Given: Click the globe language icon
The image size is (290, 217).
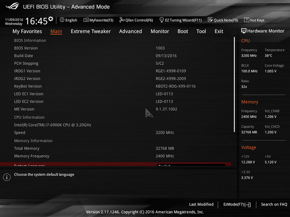Looking at the screenshot, I should [x=62, y=20].
